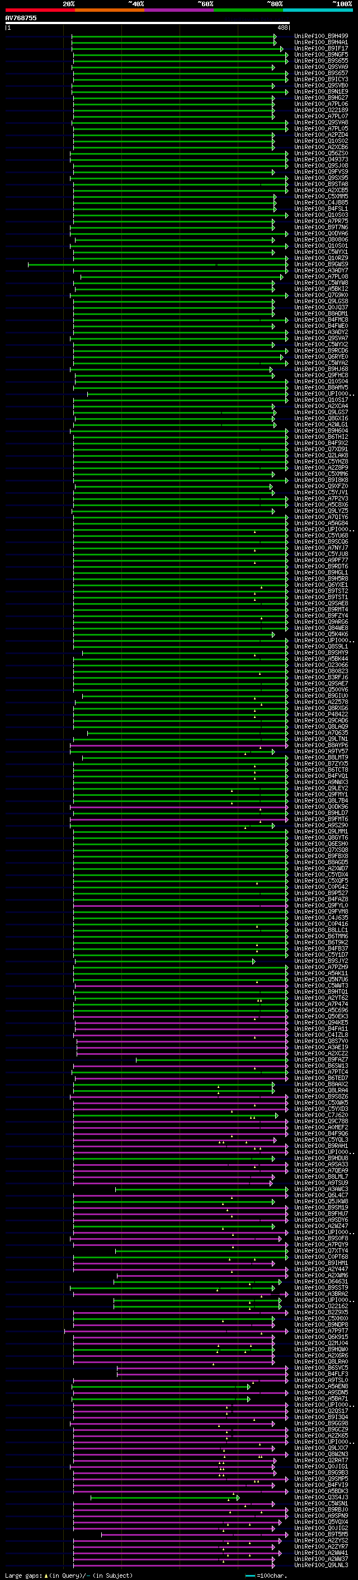Open UniRef100_O22189 hit
This screenshot has height=1580, width=358.
tap(321, 110)
